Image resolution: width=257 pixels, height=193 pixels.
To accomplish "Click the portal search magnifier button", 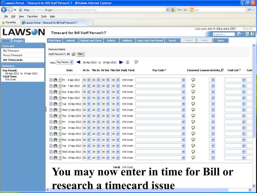I will coord(239,34).
